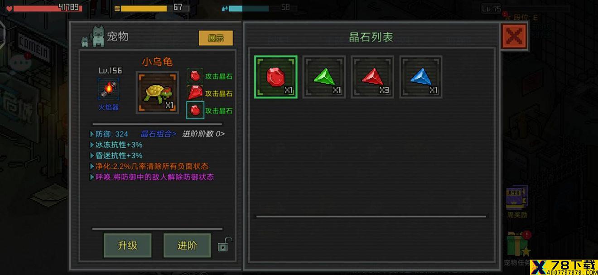
Task: Select the first equipped 攻击晶石 slot
Action: [x=195, y=76]
